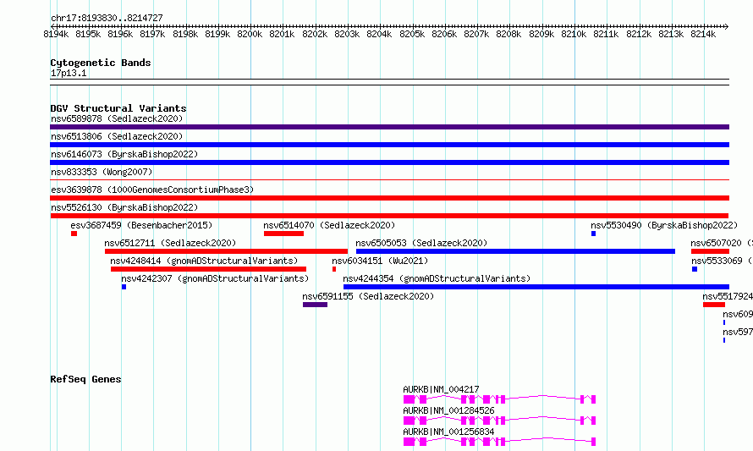
Task: Click the 8194k ruler label
Action: click(x=56, y=34)
